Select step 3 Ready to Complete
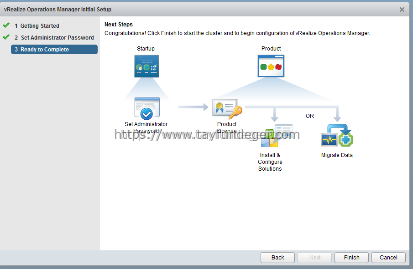 pos(54,50)
